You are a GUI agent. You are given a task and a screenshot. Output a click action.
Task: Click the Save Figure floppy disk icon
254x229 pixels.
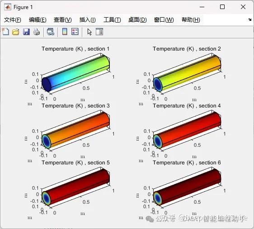click(x=26, y=32)
